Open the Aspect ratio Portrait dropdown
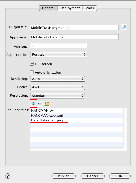Image resolution: width=136 pixels, height=183 pixels. pos(59,55)
